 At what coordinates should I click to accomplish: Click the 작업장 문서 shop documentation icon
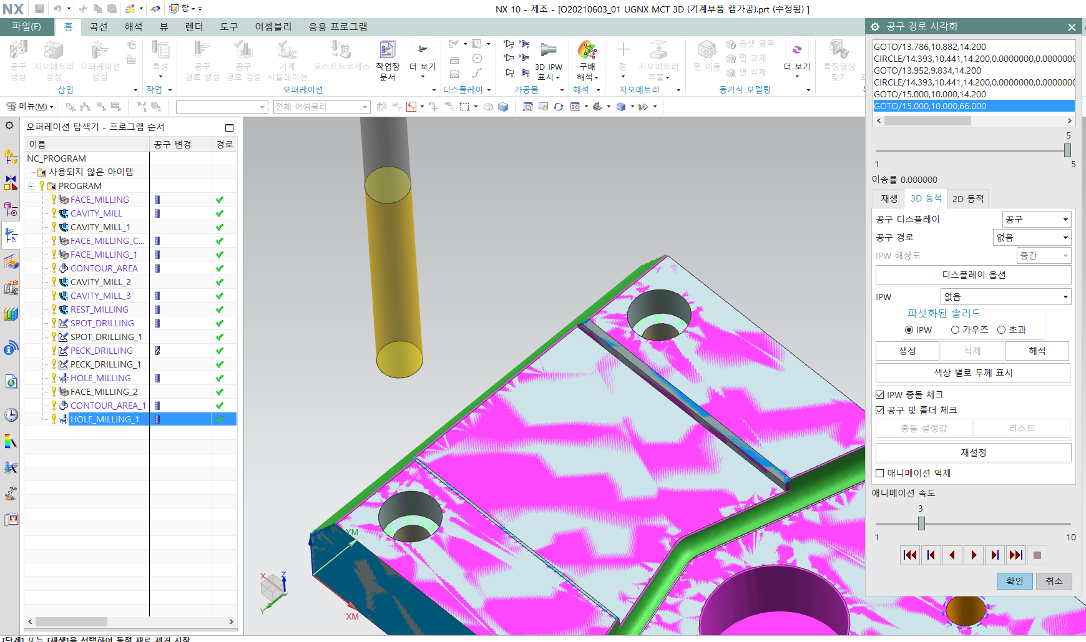click(387, 61)
